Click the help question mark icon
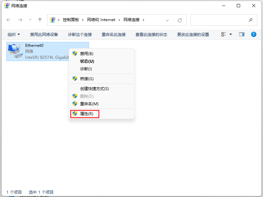The height and width of the screenshot is (197, 263). [x=254, y=34]
